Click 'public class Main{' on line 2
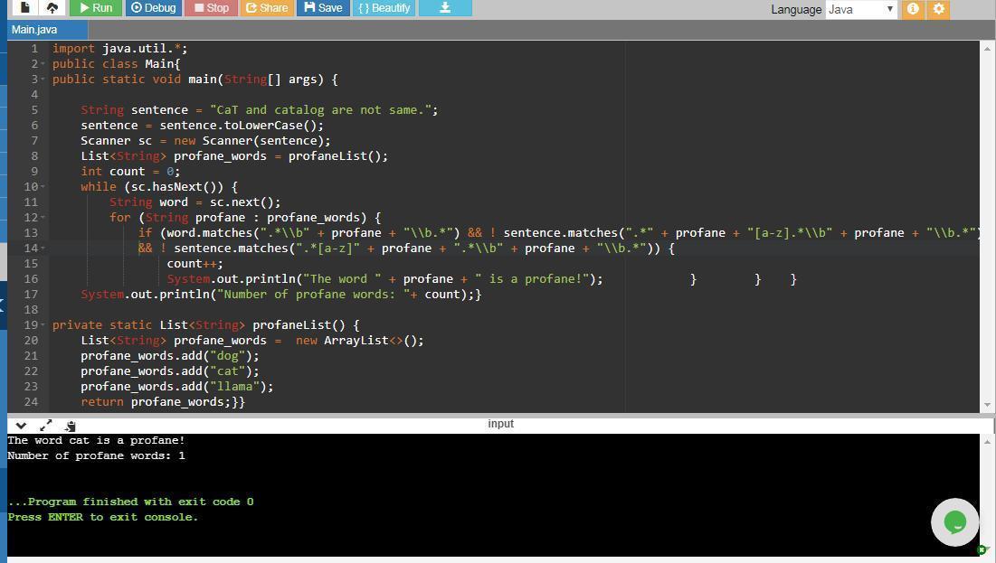 tap(116, 64)
